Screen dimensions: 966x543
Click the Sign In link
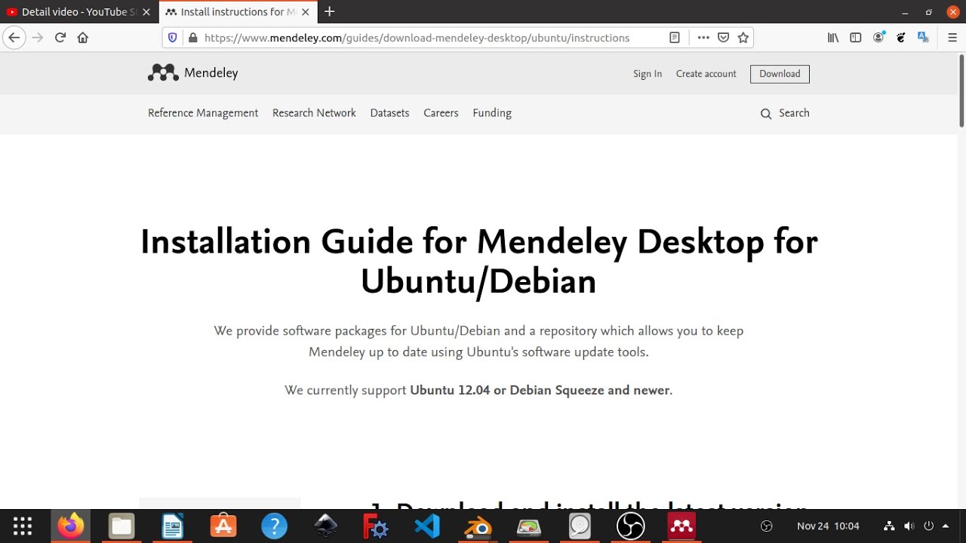(x=648, y=74)
